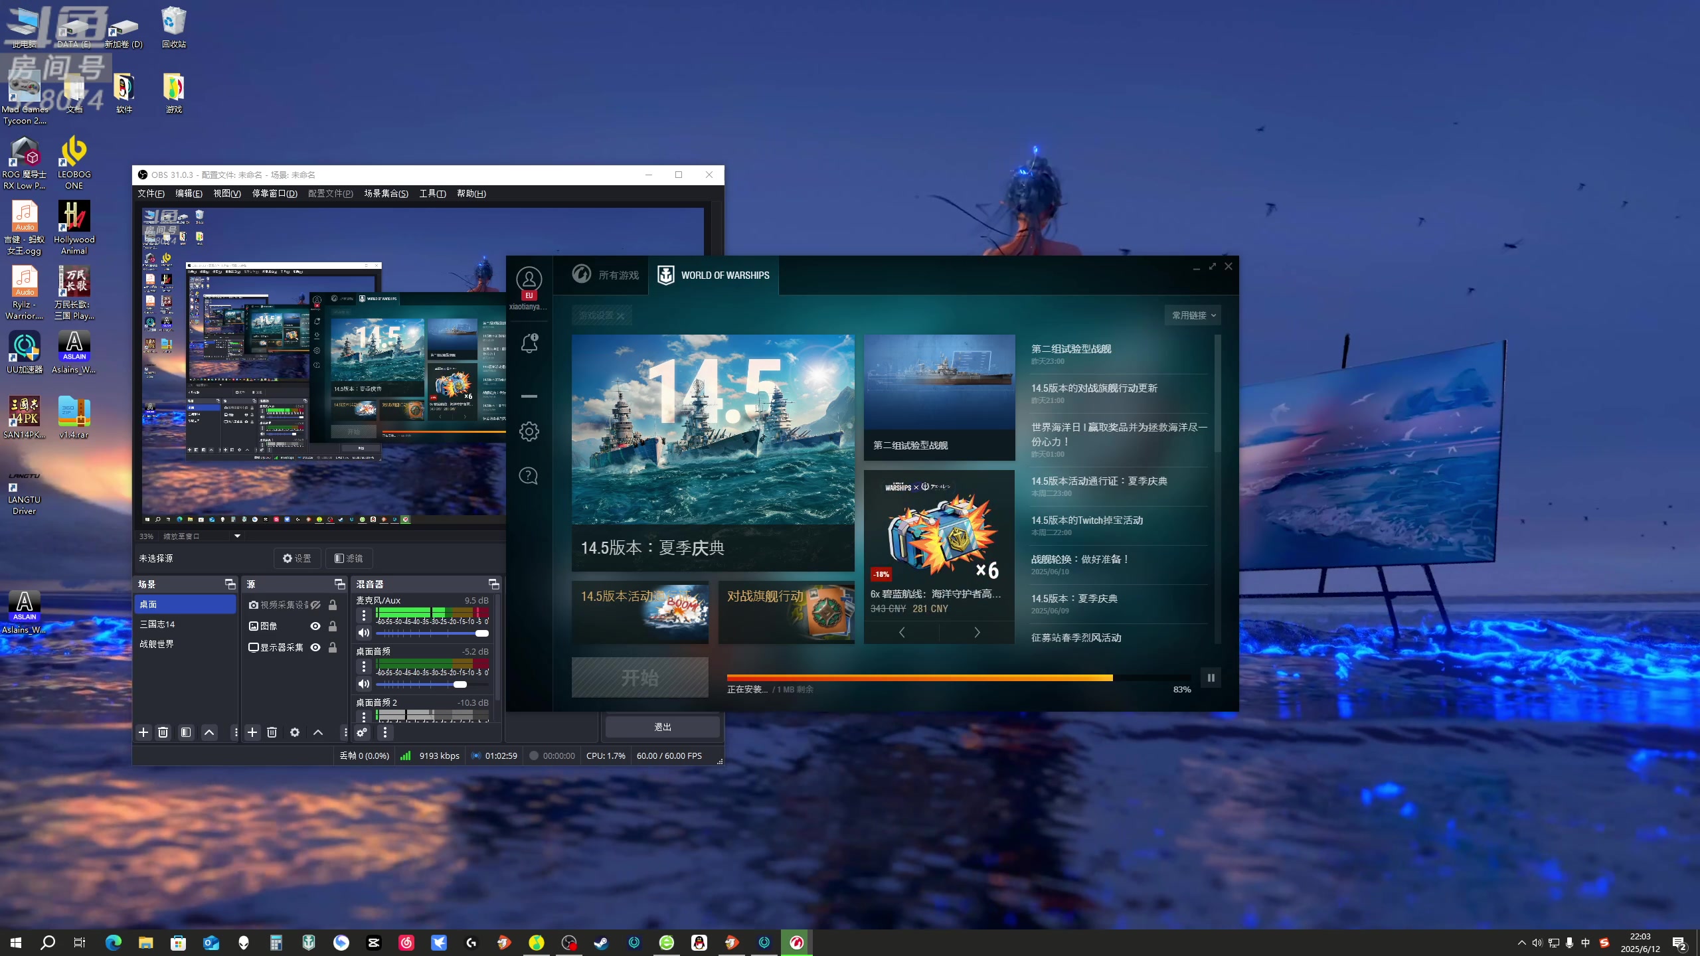Click 退出 button in OBS
This screenshot has width=1700, height=956.
tap(662, 727)
